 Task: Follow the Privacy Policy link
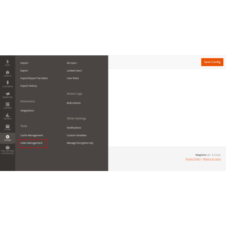point(193,159)
